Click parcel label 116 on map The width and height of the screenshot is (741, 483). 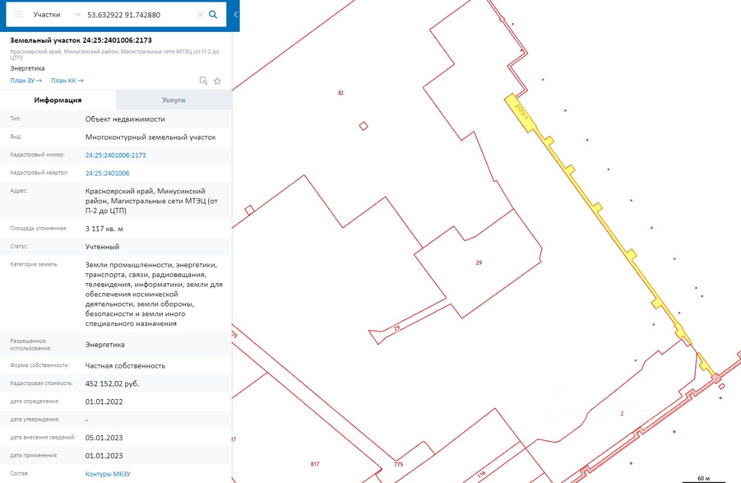click(x=482, y=474)
